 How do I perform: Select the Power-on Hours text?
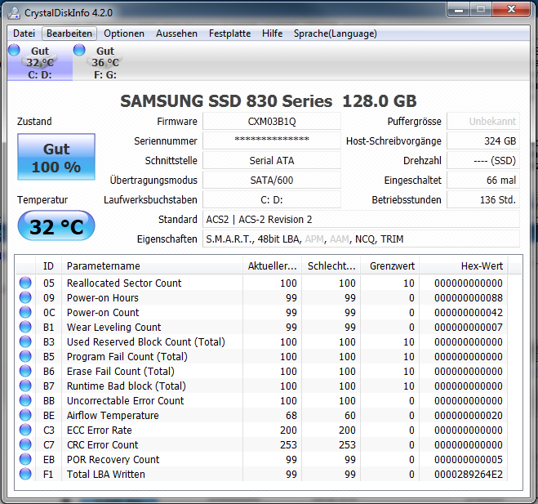103,297
